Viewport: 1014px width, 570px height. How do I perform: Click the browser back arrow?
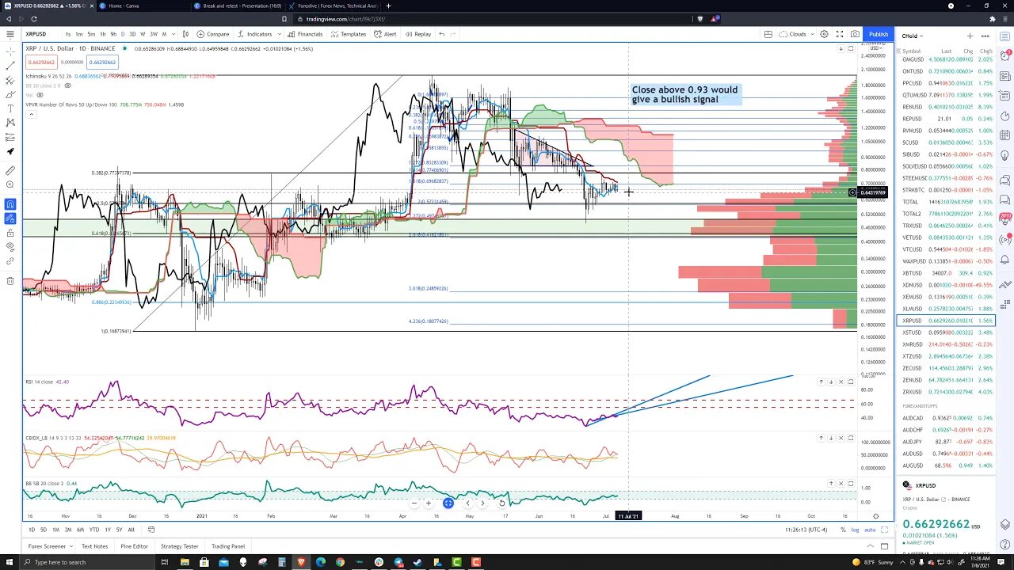(7, 19)
